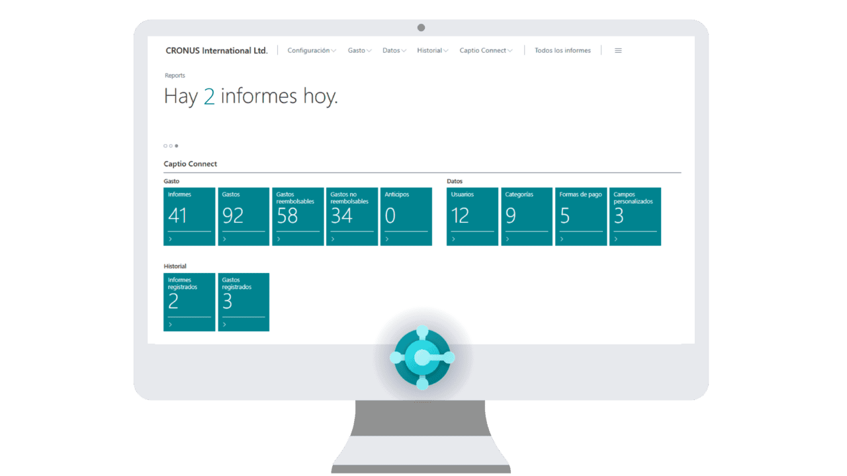Click the headline number 2 in informes
The width and height of the screenshot is (847, 476).
pyautogui.click(x=209, y=97)
